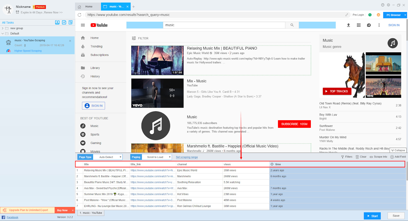The image size is (408, 221).
Task: Open the YouTube apps grid icon
Action: click(359, 25)
